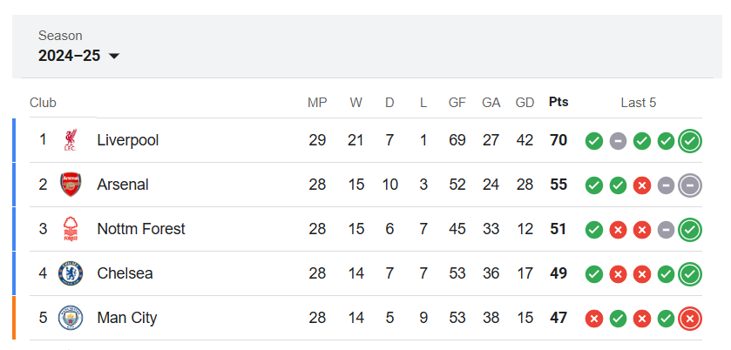Open the Liverpool team link
731x350 pixels.
[x=128, y=140]
